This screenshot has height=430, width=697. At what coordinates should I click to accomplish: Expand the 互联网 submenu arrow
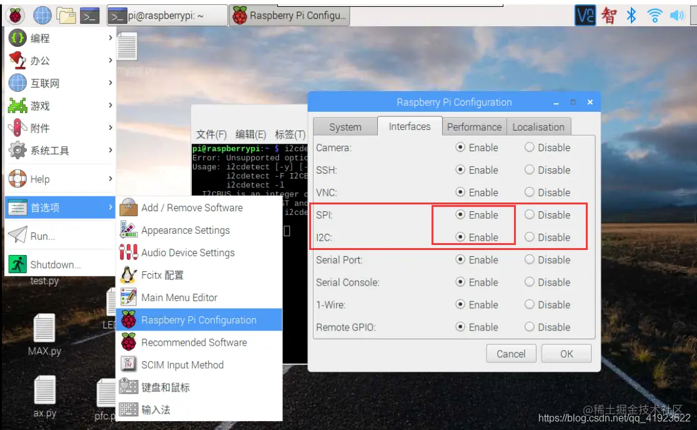click(x=111, y=82)
